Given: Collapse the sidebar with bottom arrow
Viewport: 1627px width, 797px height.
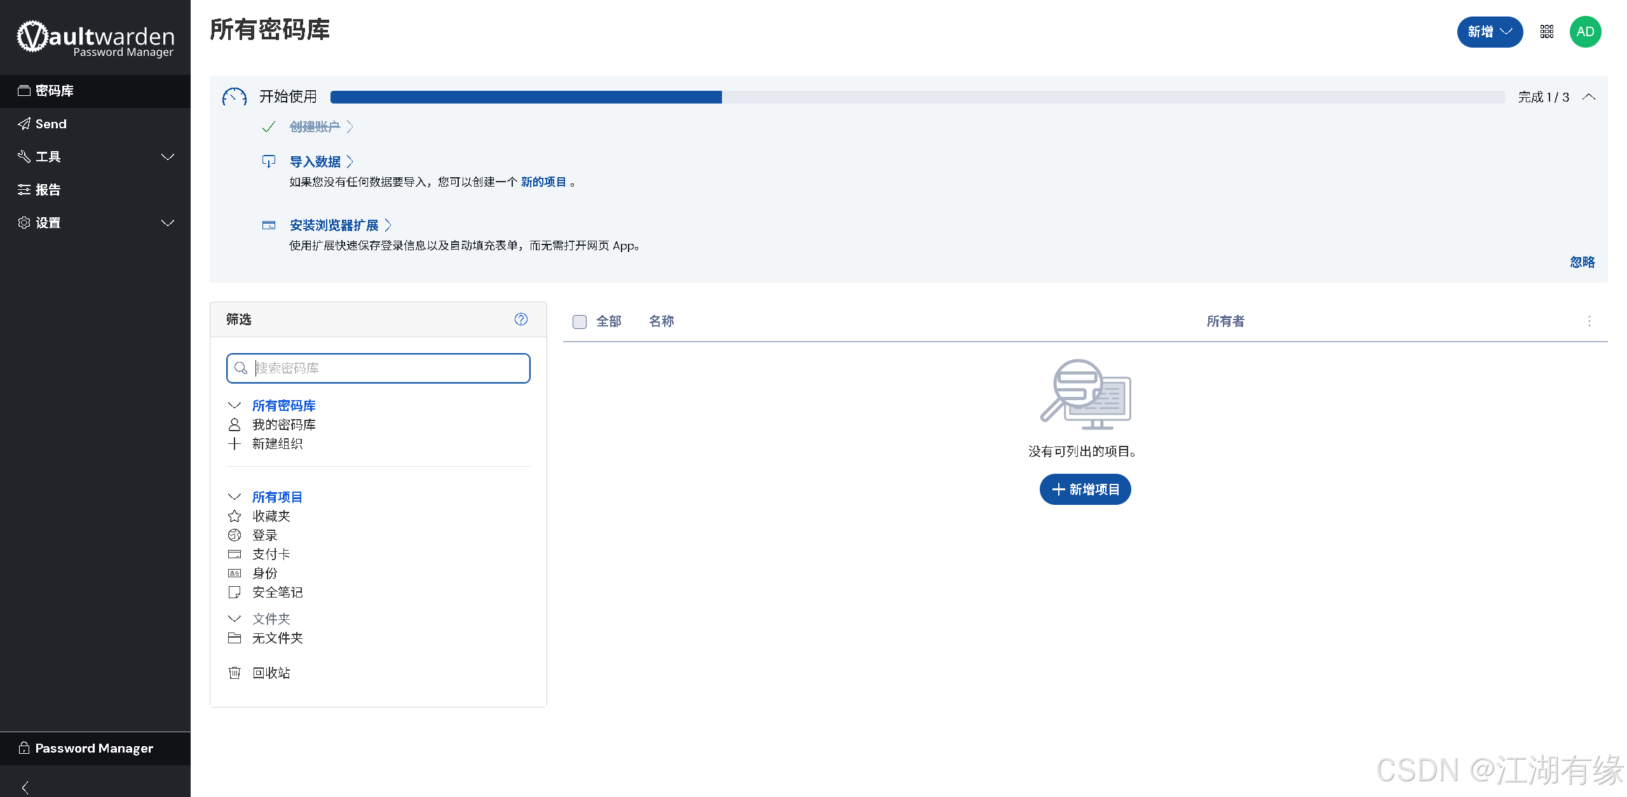Looking at the screenshot, I should pyautogui.click(x=25, y=787).
